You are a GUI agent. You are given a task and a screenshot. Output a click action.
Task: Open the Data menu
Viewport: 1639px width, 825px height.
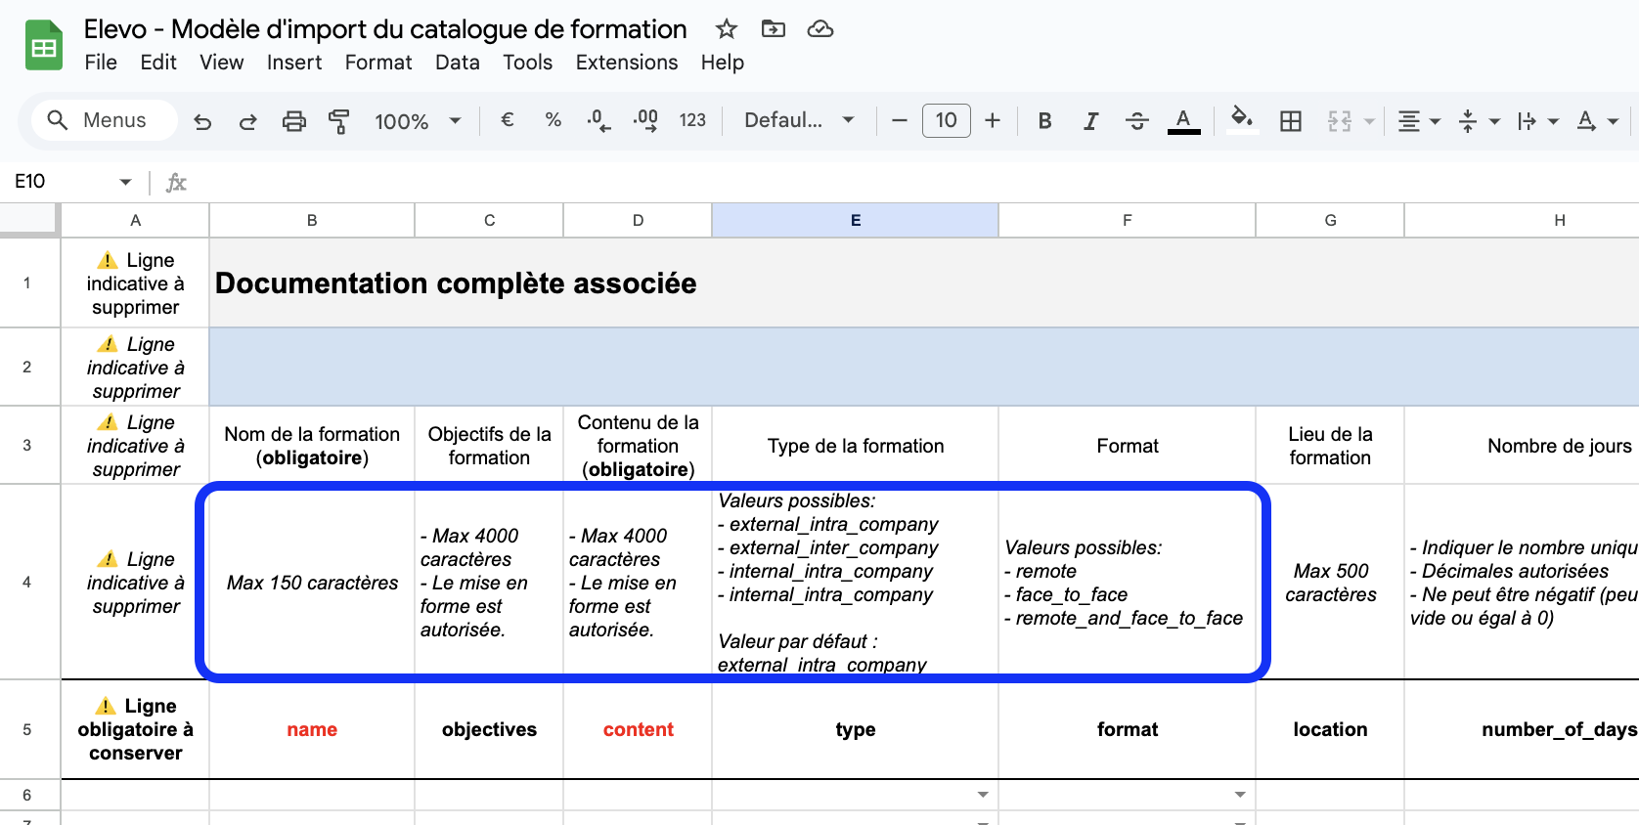(458, 63)
